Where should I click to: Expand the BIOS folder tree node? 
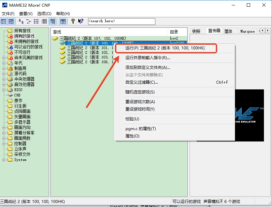[x=4, y=90]
